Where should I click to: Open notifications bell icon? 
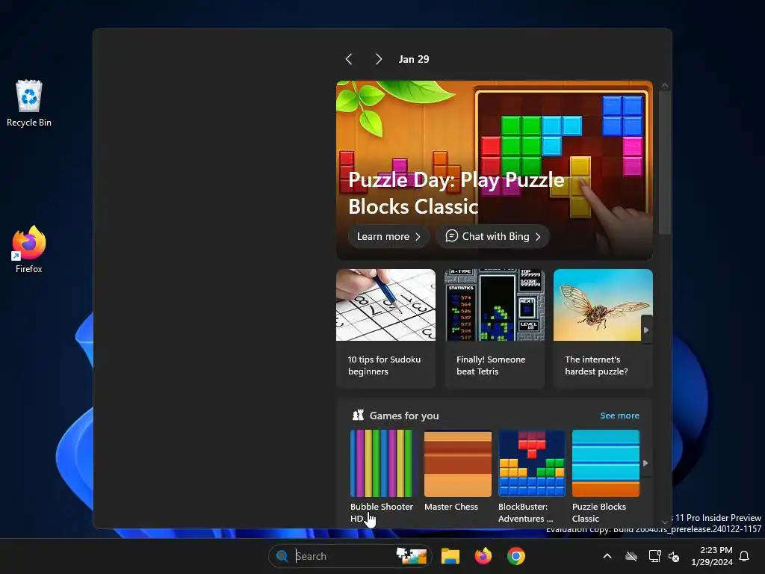(745, 556)
